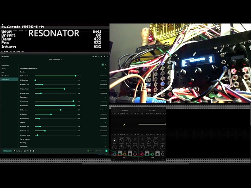The image size is (251, 188).
Task: Click the green round button in bottom-right of helper
Action: tap(106, 151)
